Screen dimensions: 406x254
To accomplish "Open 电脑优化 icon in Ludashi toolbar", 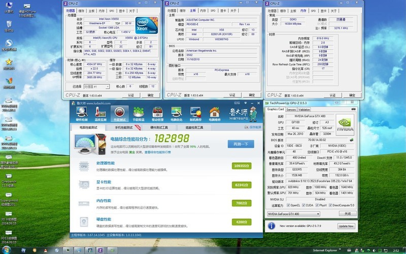I will coord(176,114).
